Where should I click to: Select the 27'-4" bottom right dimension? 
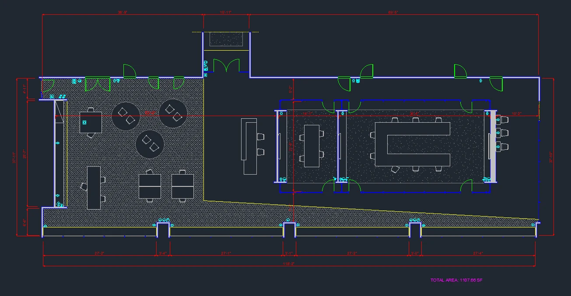[x=479, y=253]
